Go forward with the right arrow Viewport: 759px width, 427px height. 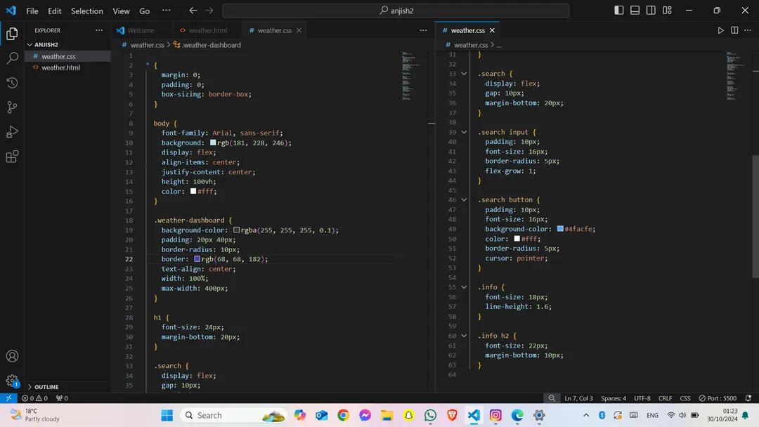click(209, 10)
